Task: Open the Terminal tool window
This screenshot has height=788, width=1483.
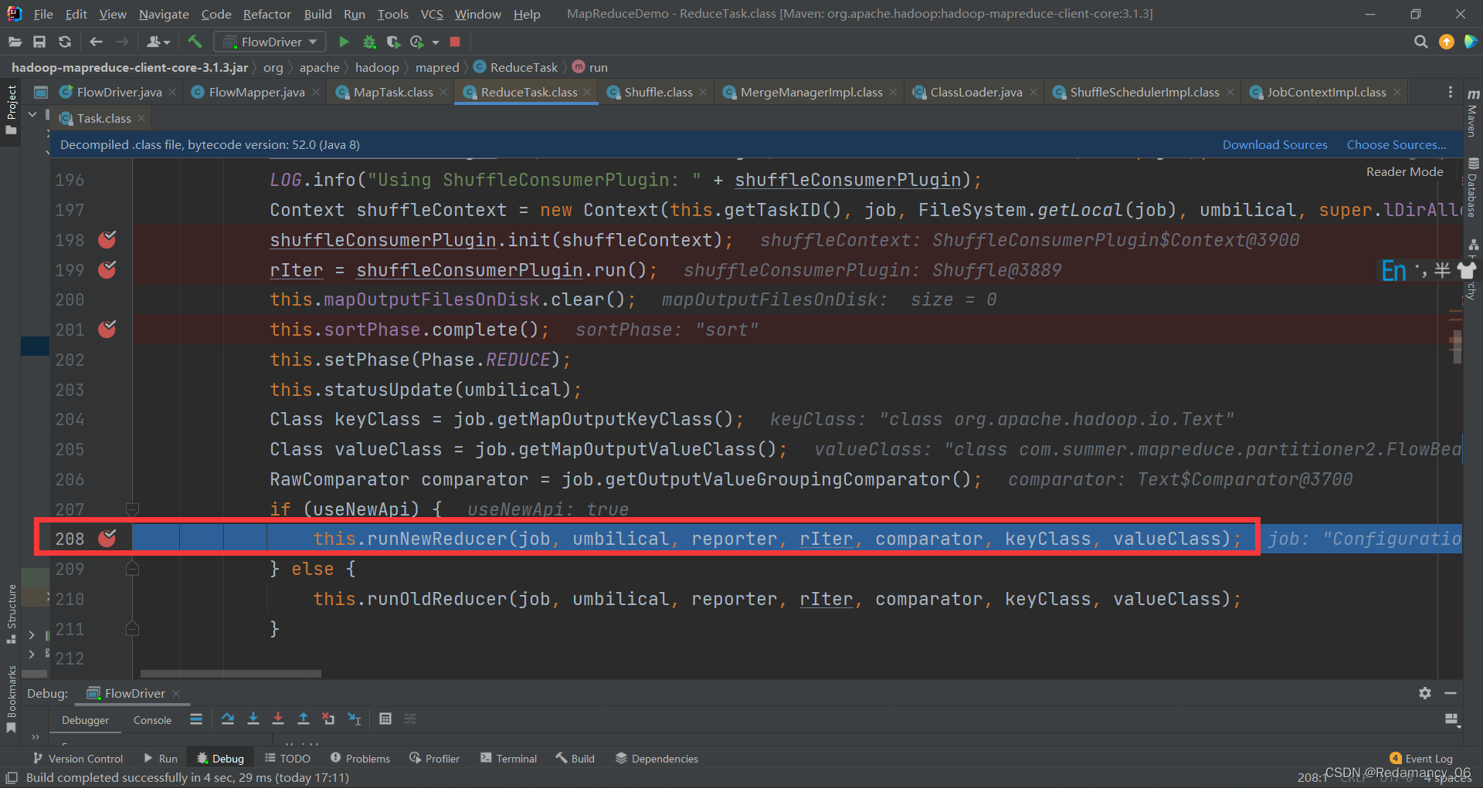Action: 508,759
